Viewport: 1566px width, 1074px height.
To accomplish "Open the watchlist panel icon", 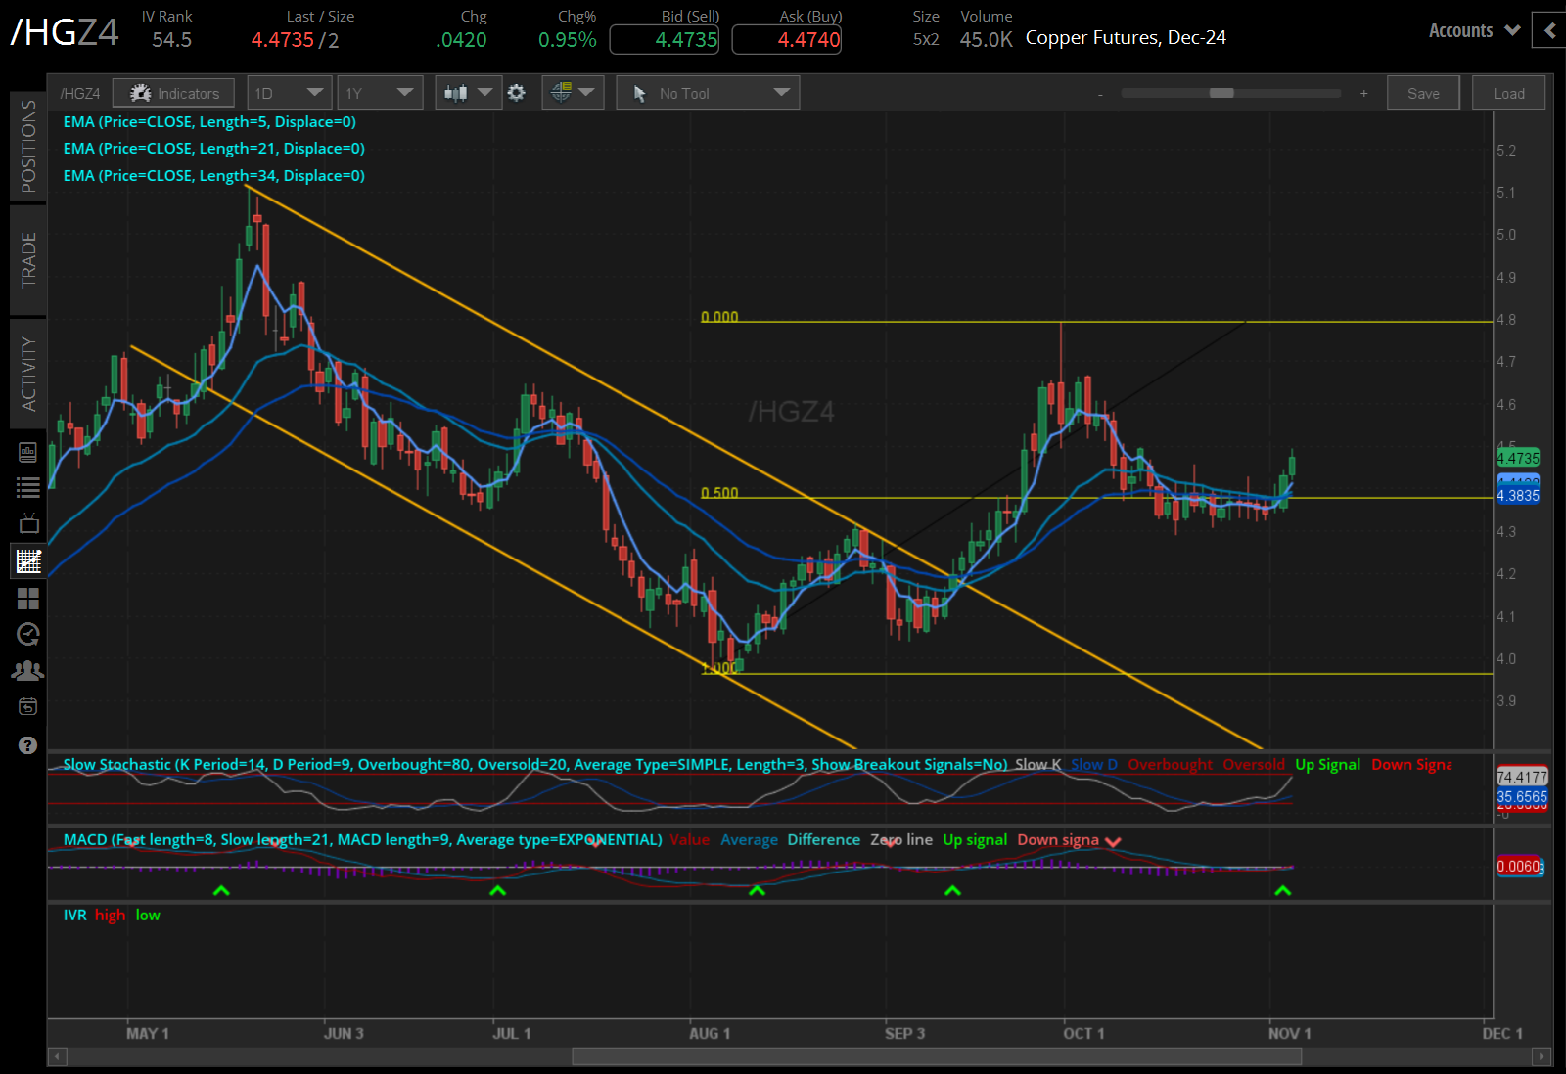I will point(27,486).
